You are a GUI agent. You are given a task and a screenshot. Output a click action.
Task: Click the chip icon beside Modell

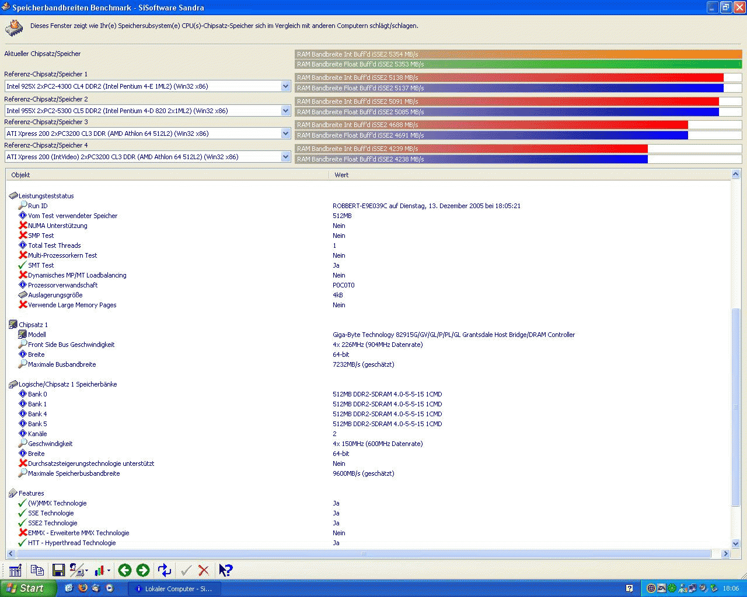coord(23,335)
